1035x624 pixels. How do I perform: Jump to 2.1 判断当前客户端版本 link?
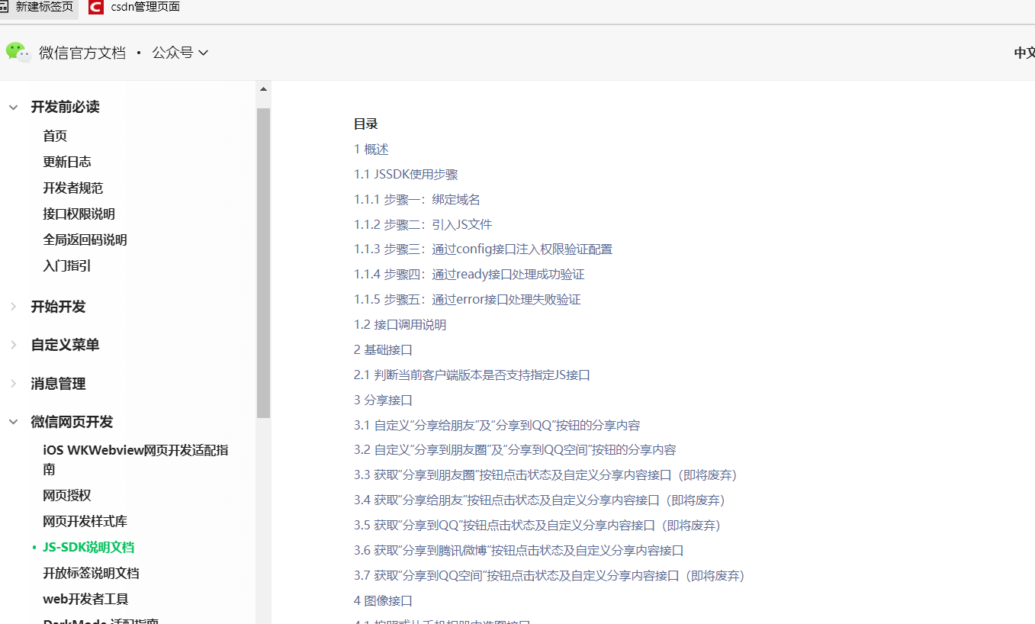click(472, 375)
